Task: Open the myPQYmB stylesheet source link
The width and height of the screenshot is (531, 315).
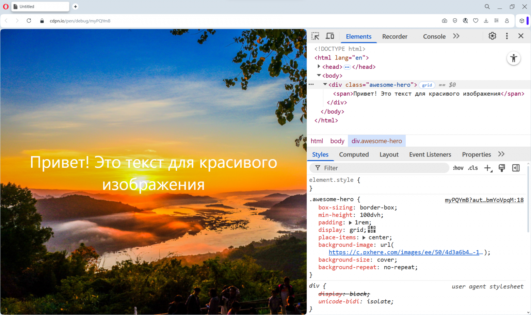Action: point(484,200)
